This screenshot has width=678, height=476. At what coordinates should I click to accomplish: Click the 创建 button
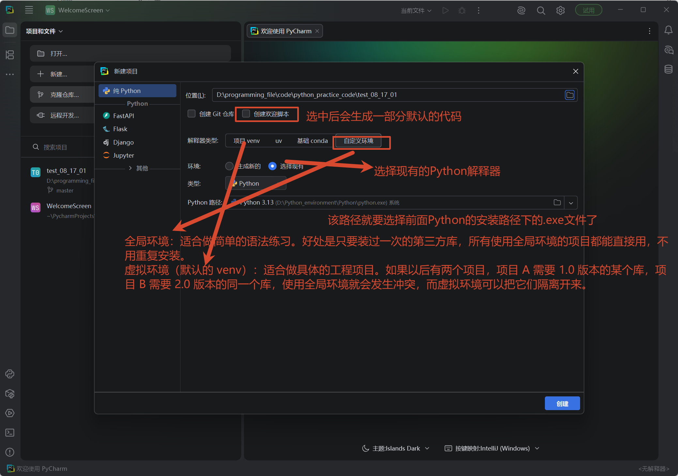[562, 404]
